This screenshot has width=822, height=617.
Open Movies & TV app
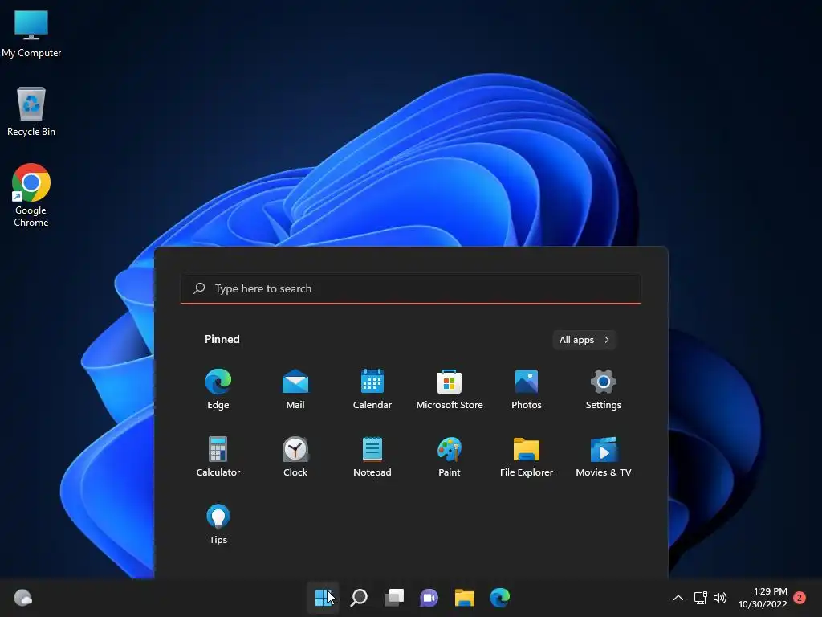604,456
